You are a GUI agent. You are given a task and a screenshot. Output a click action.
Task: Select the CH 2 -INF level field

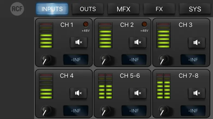point(134,60)
